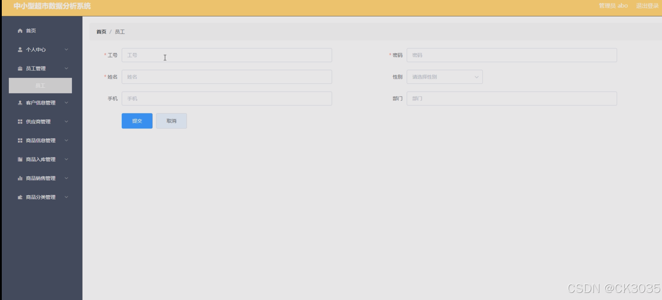The width and height of the screenshot is (662, 300).
Task: Open the 商品分类管理 menu label
Action: tap(41, 197)
